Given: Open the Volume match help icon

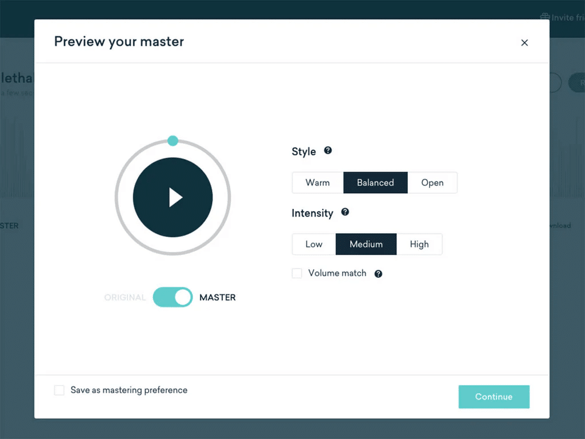Looking at the screenshot, I should [378, 274].
